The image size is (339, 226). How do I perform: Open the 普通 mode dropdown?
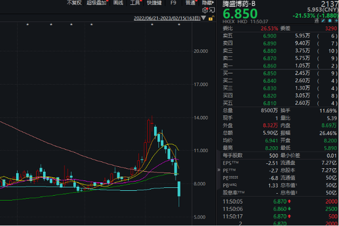190,2
